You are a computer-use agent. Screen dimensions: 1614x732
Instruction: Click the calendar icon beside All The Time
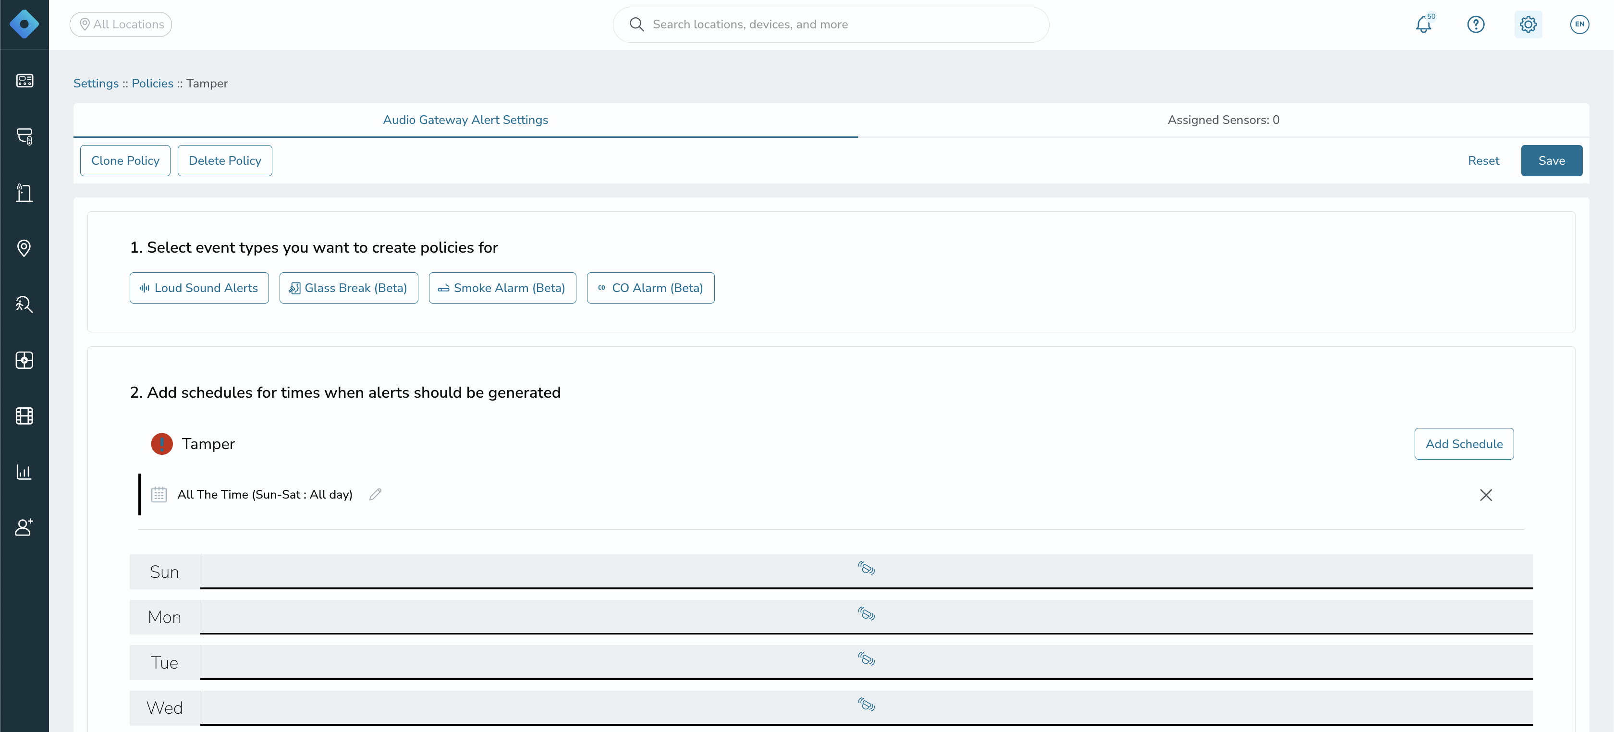click(159, 494)
